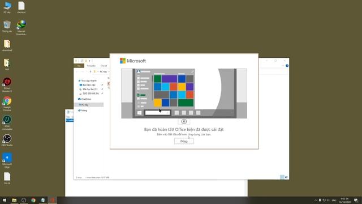This screenshot has width=362, height=204.
Task: Select the Office installer taskbar icon
Action: click(x=52, y=200)
